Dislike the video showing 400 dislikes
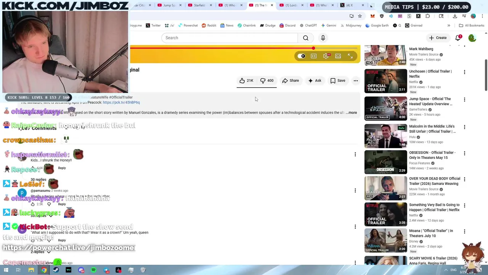The height and width of the screenshot is (275, 488). [267, 81]
